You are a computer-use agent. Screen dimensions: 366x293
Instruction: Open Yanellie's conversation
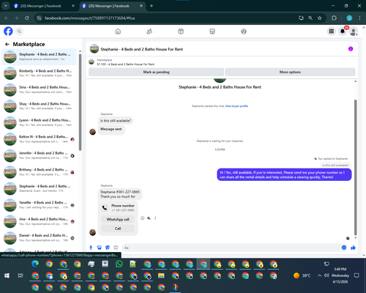(39, 205)
